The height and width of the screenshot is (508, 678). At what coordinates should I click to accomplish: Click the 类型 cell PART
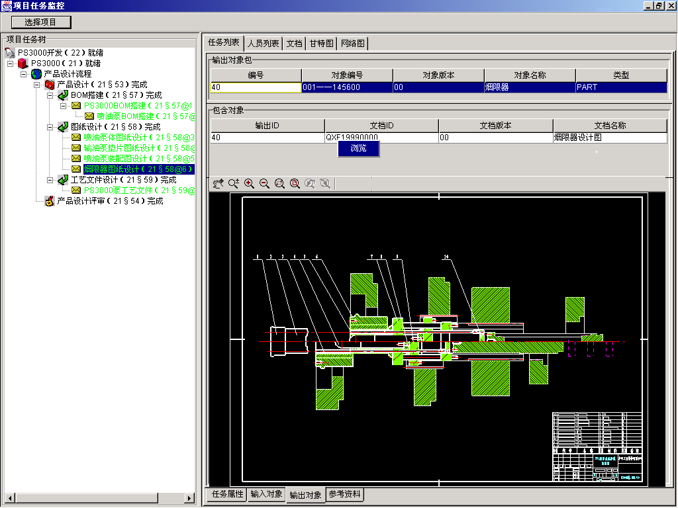621,87
